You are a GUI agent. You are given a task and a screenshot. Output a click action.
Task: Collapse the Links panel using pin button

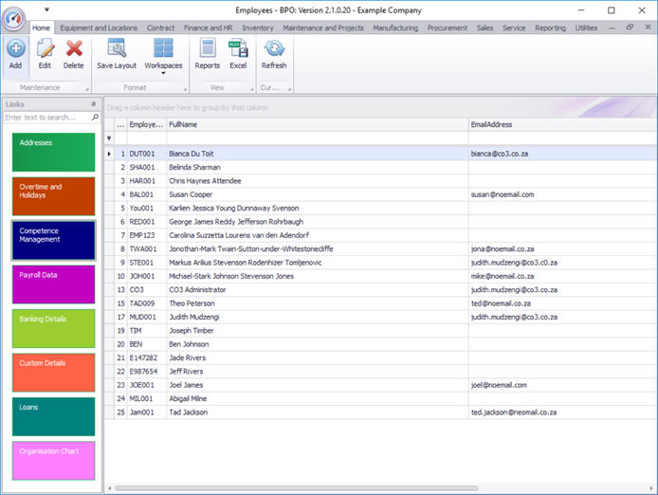click(x=93, y=103)
